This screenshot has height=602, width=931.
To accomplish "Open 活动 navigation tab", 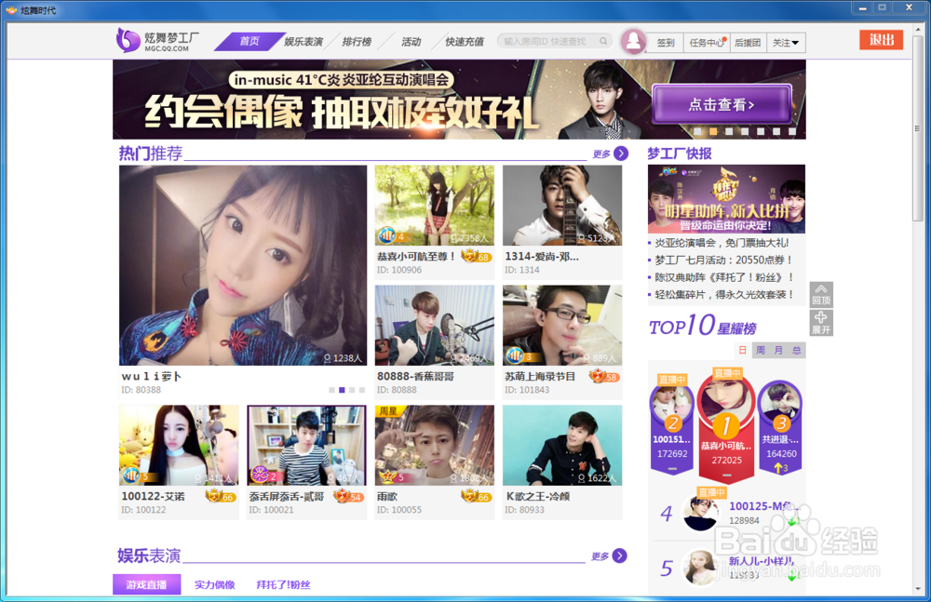I will pos(411,42).
